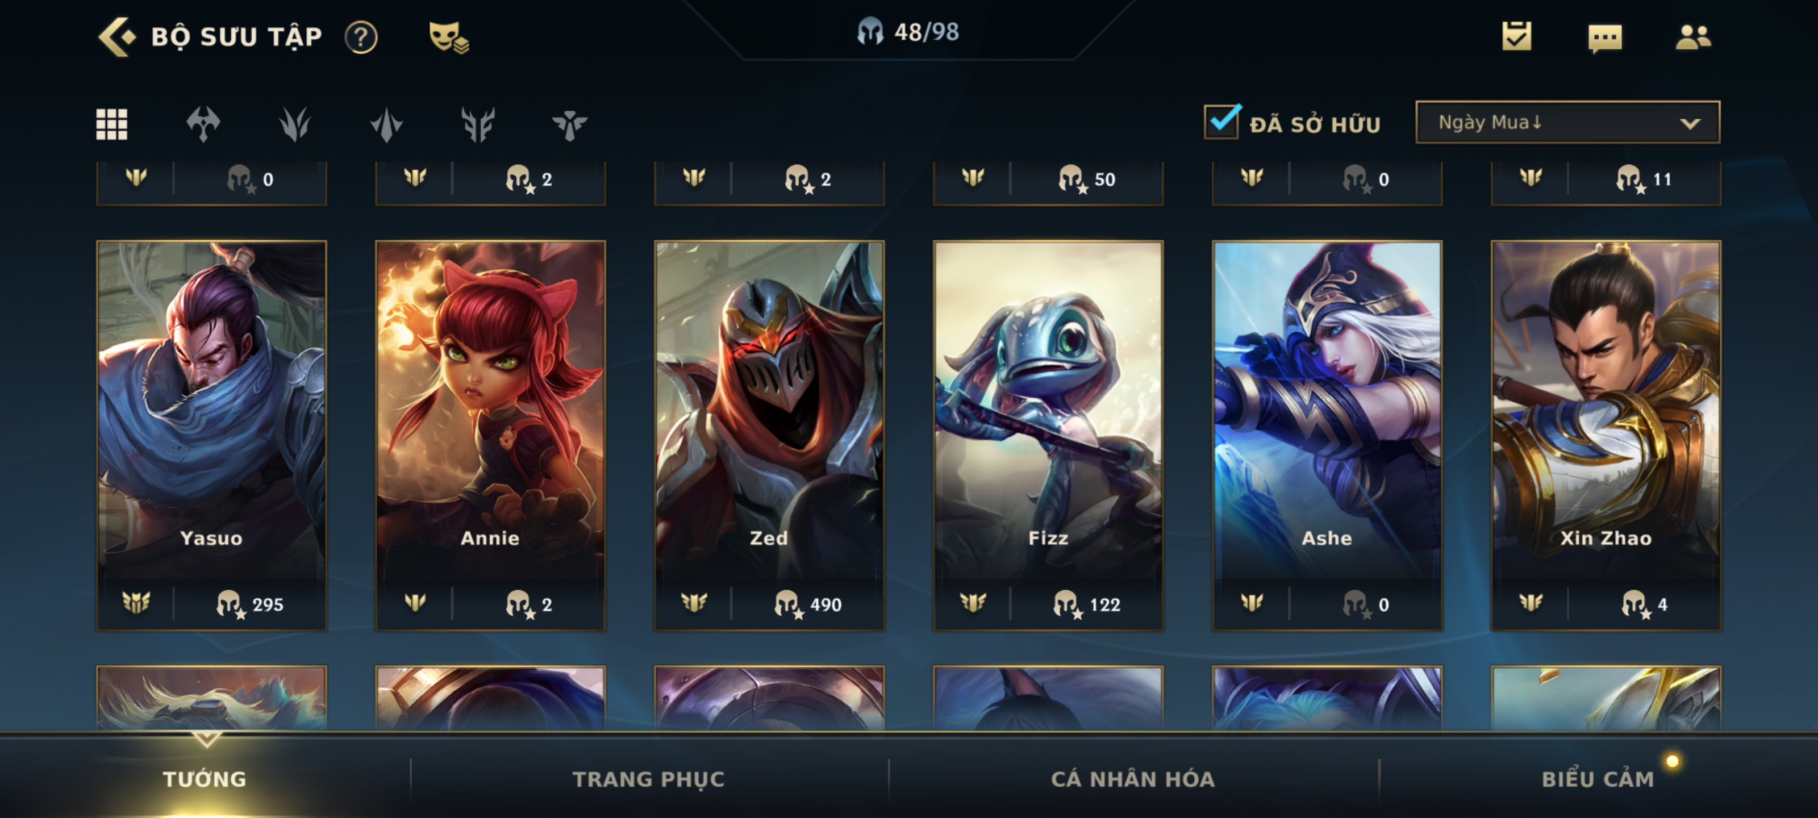Toggle the Đã Sở Hữu owned checkbox
1818x818 pixels.
[x=1221, y=122]
